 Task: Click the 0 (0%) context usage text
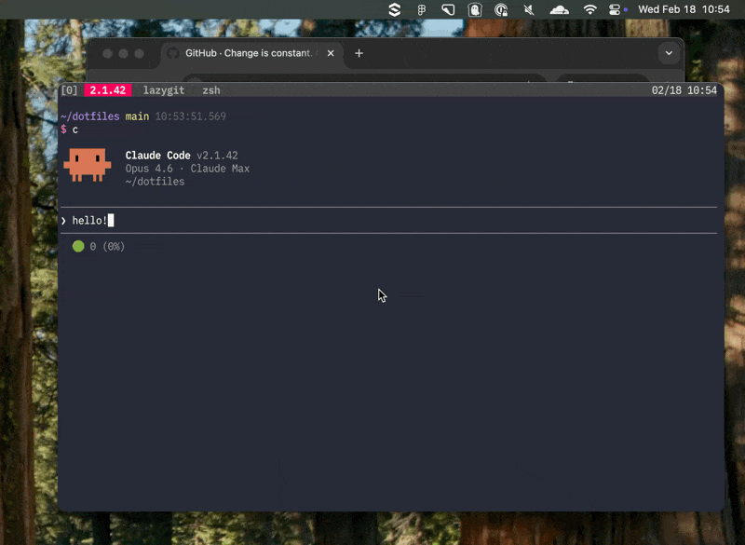tap(107, 247)
